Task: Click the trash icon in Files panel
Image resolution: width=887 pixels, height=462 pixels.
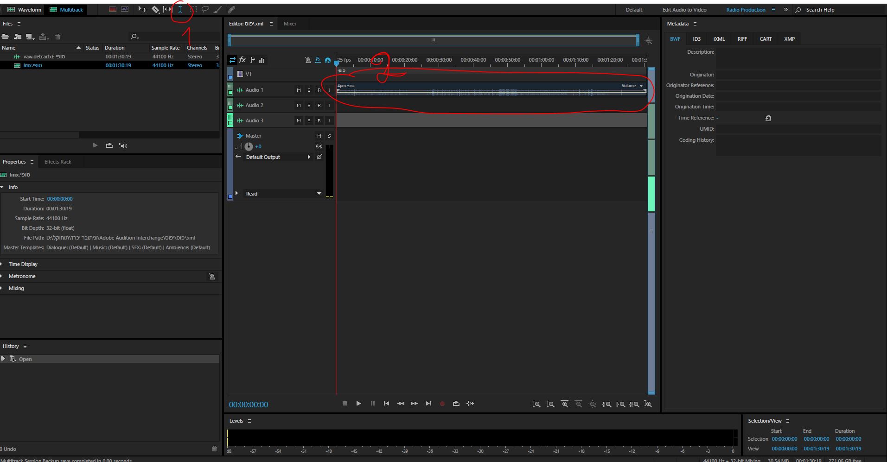Action: (x=58, y=37)
